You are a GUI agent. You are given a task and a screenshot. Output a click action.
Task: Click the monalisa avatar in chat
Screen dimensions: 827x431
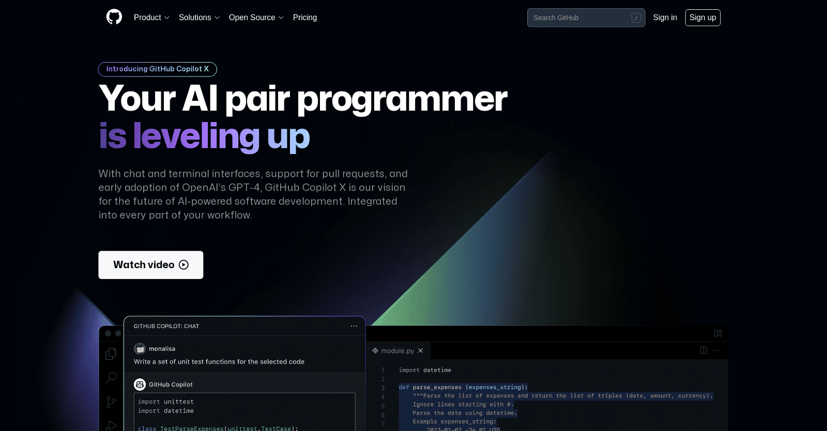pos(140,349)
